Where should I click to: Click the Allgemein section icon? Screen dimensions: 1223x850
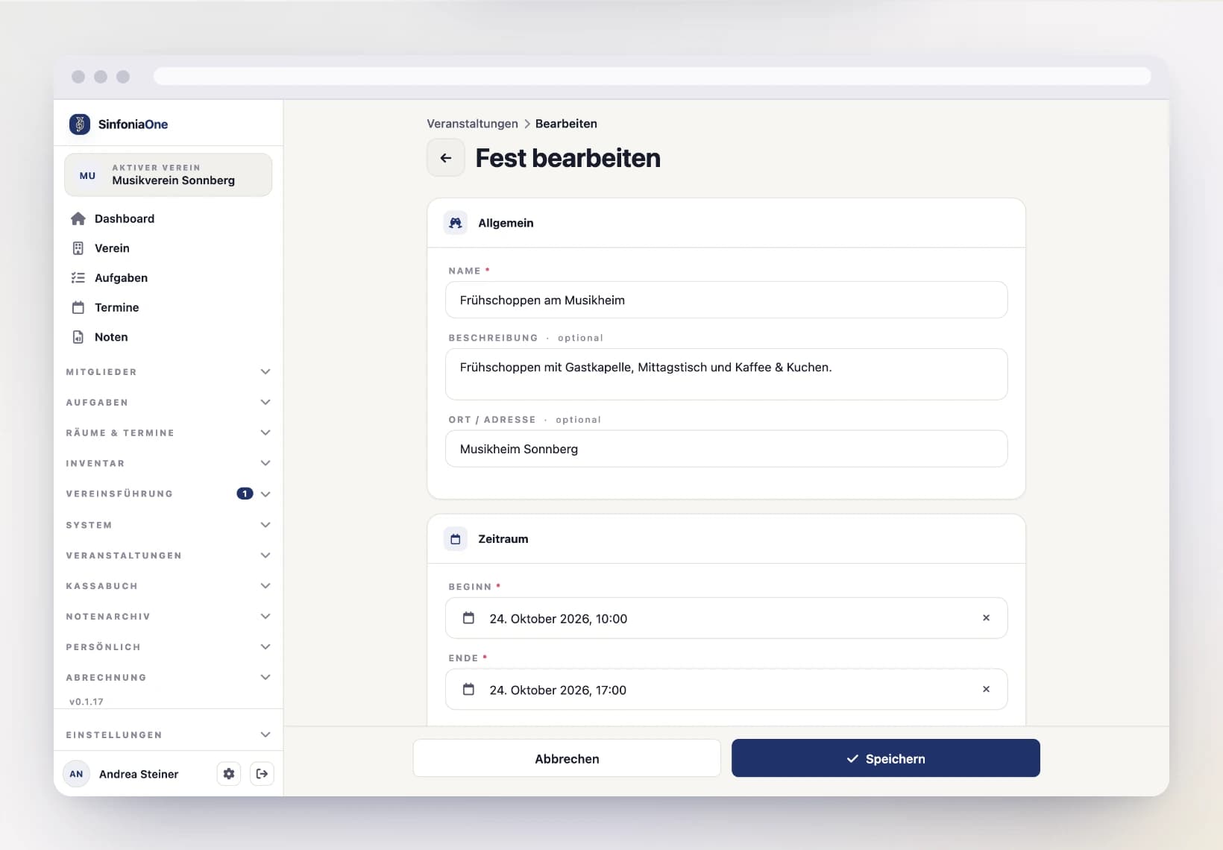(x=456, y=223)
